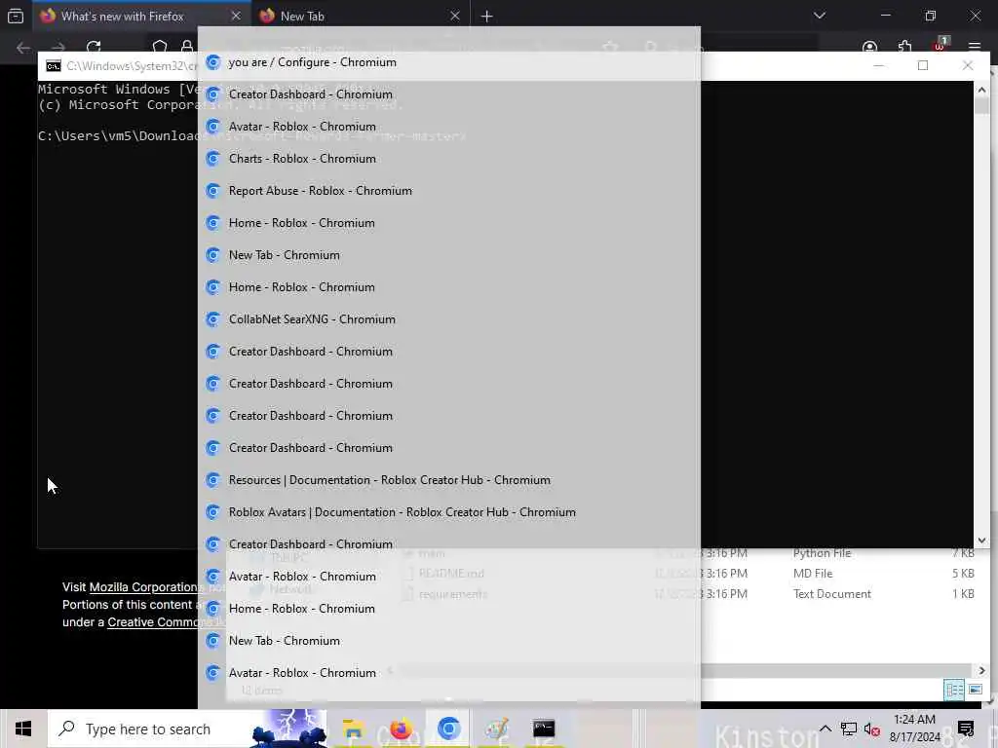Open 'Resources | Documentation - Roblox Creator Hub' entry
Viewport: 998px width, 748px height.
(448, 480)
